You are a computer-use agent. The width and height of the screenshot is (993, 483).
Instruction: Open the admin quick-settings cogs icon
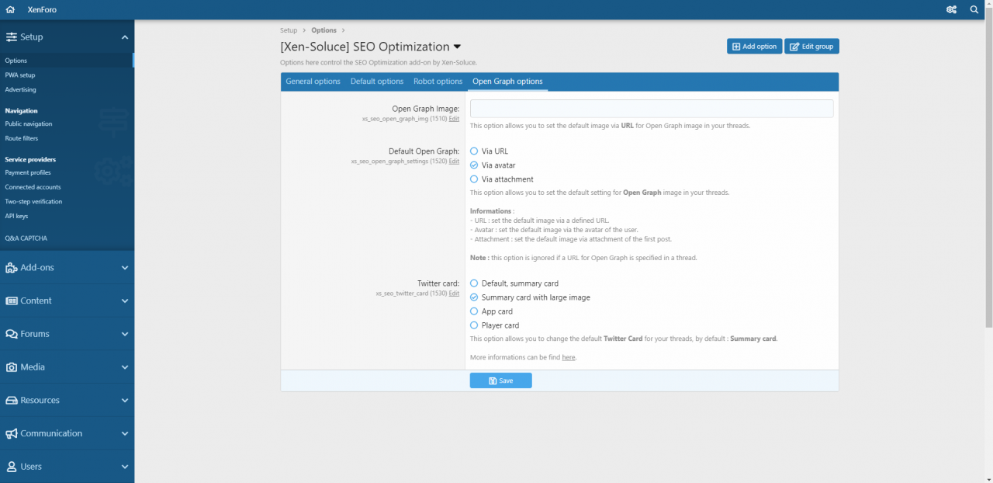tap(951, 10)
